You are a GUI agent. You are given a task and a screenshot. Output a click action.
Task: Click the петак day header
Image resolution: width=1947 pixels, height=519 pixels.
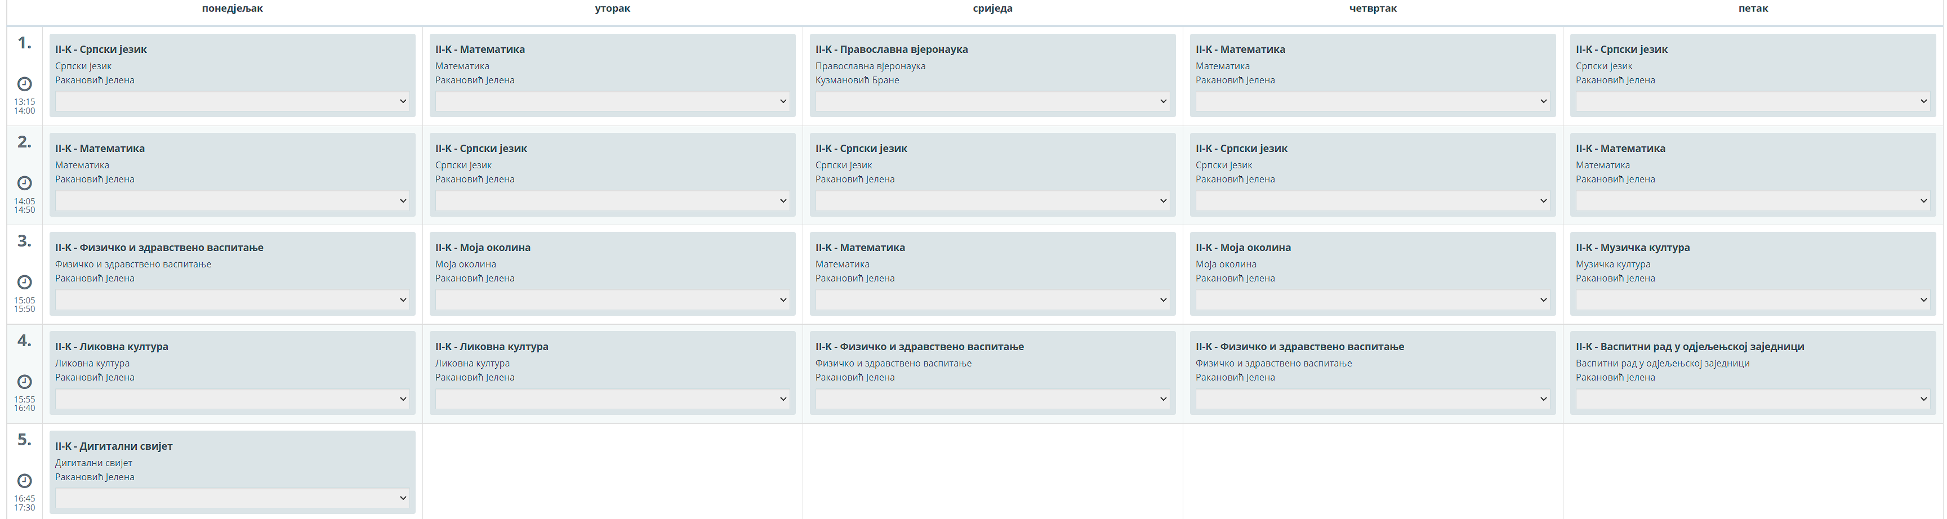point(1753,8)
